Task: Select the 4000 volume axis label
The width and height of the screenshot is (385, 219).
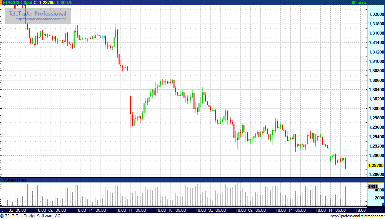Action: [x=379, y=190]
